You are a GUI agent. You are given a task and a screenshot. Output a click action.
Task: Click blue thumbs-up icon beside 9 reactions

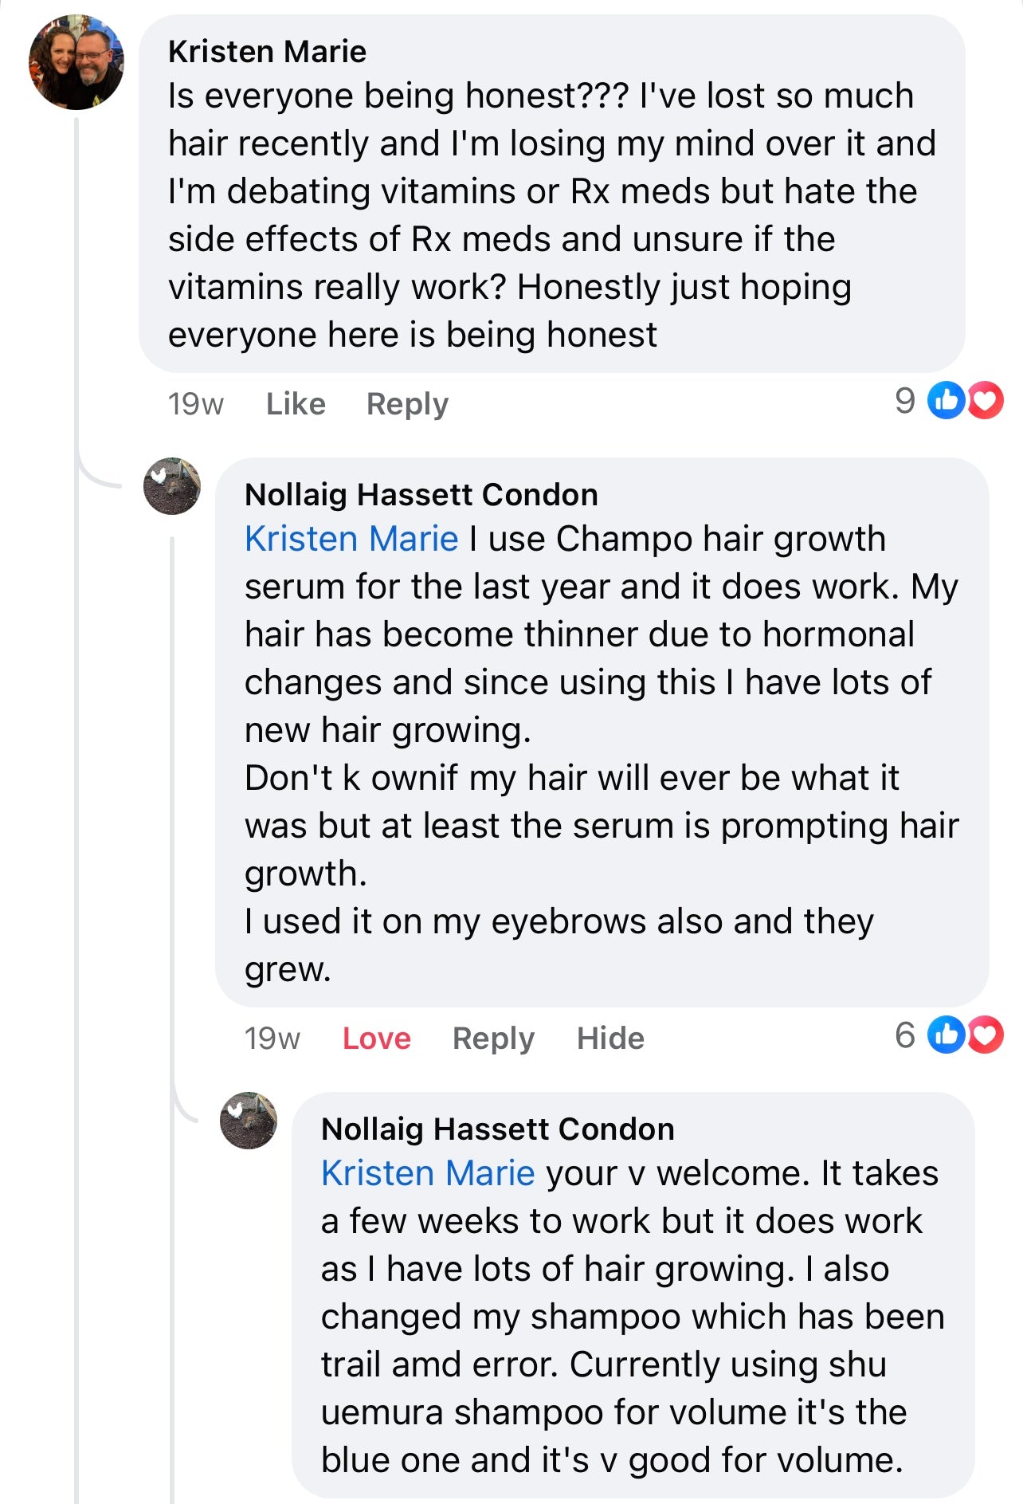click(x=946, y=400)
